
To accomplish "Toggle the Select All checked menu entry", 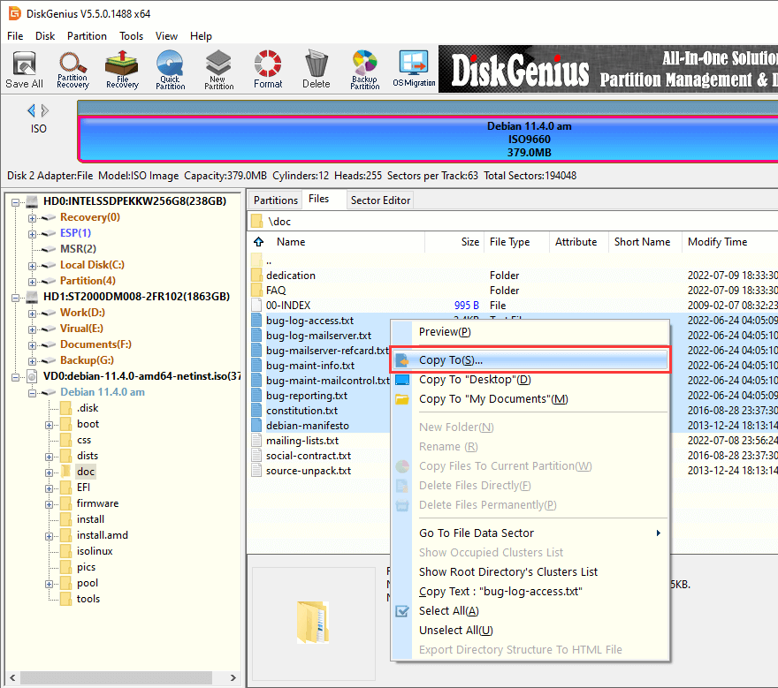I will [x=448, y=611].
